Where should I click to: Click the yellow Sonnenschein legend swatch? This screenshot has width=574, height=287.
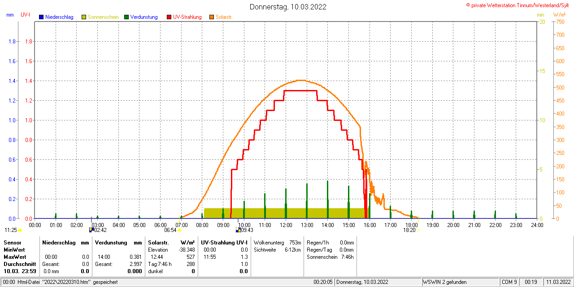point(84,17)
